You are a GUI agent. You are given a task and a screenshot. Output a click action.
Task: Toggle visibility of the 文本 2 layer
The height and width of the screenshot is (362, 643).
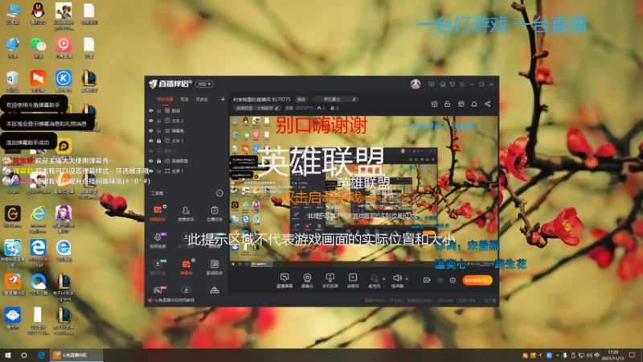click(151, 121)
